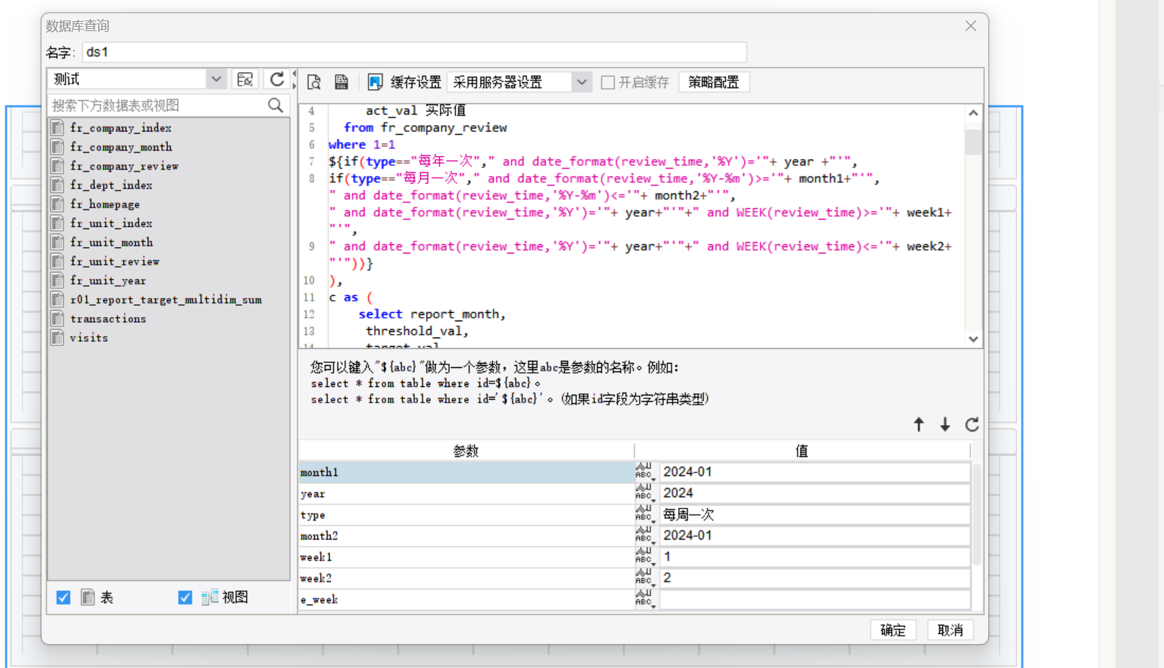
Task: Click the type icon for year parameter
Action: pos(645,493)
